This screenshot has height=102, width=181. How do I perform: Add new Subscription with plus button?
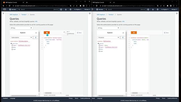click(x=36, y=37)
